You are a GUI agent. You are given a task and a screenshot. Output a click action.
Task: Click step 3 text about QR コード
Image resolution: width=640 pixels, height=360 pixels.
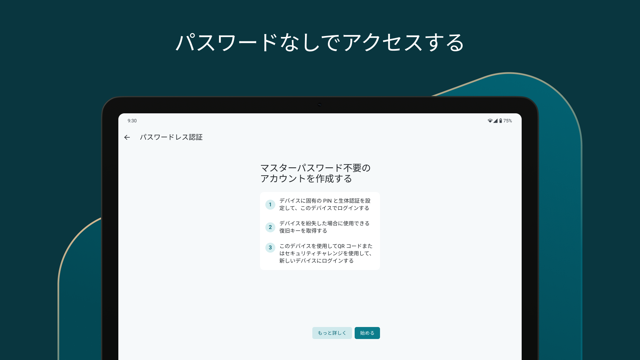[326, 253]
